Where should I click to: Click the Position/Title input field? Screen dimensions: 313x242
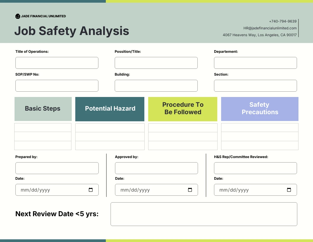click(156, 63)
